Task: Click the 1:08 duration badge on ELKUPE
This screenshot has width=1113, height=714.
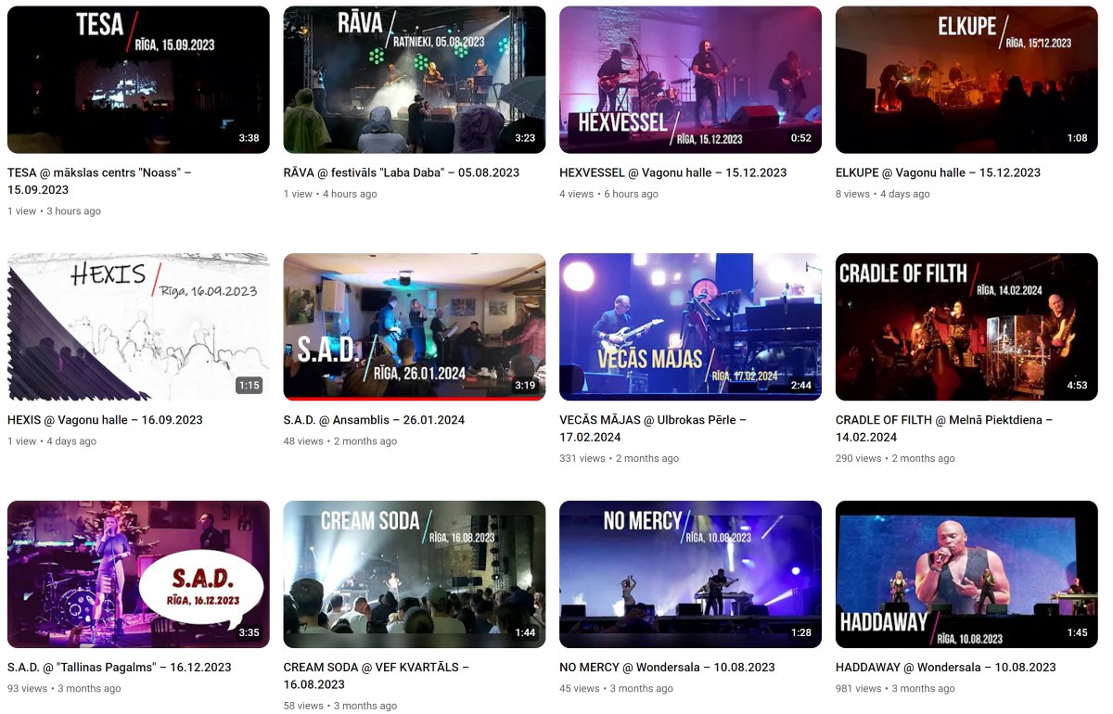Action: point(1077,138)
